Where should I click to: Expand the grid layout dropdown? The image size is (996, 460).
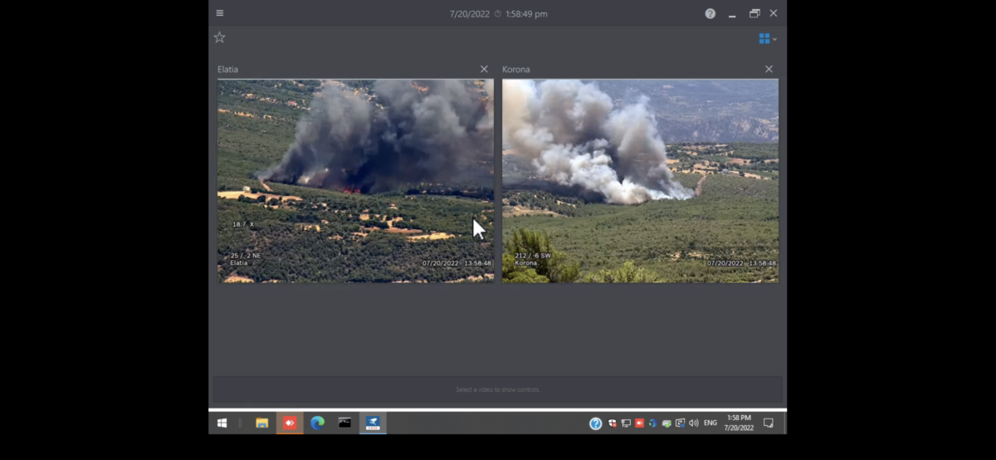click(768, 39)
